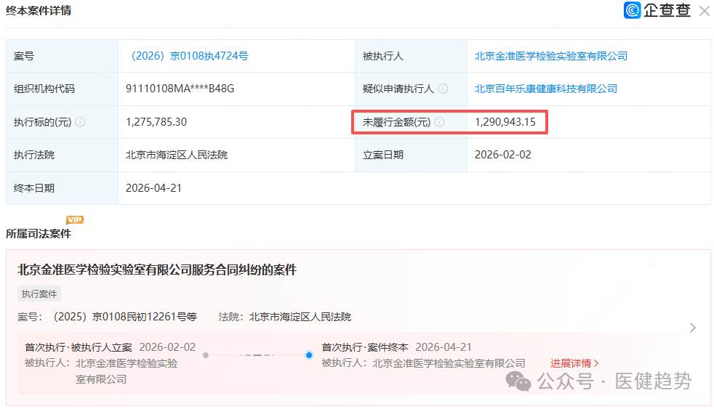This screenshot has height=409, width=714.
Task: Select the amount 1,290,943.15
Action: pyautogui.click(x=505, y=122)
